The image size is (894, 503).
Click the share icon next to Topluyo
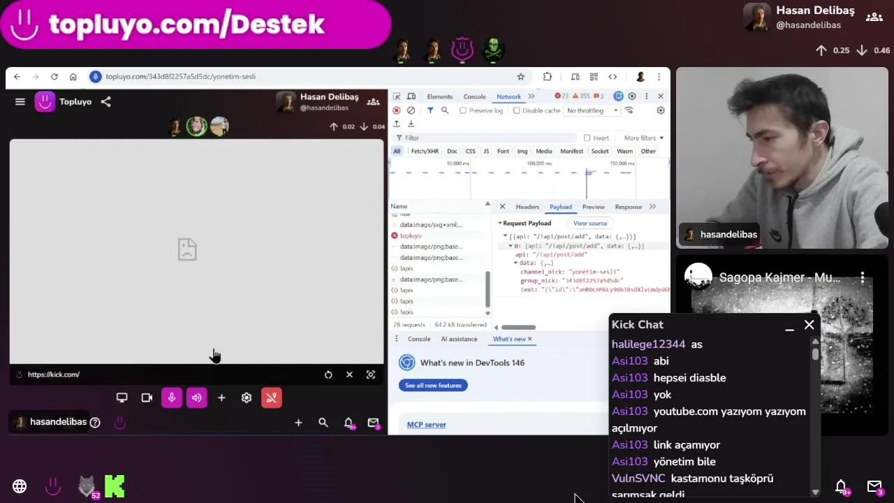105,102
